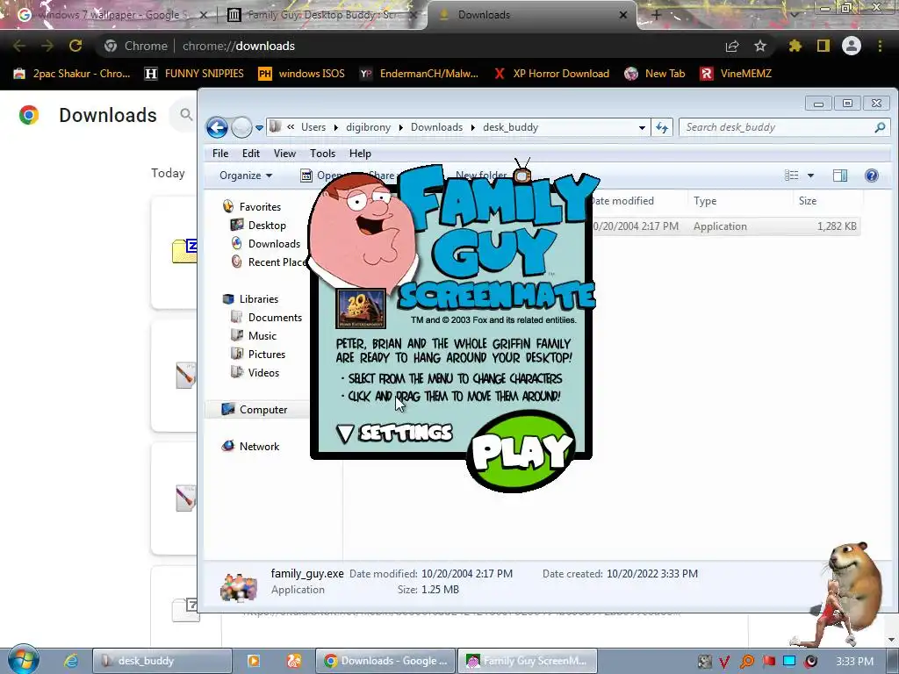Toggle Chrome's side panel icon
The image size is (899, 674).
[x=823, y=46]
